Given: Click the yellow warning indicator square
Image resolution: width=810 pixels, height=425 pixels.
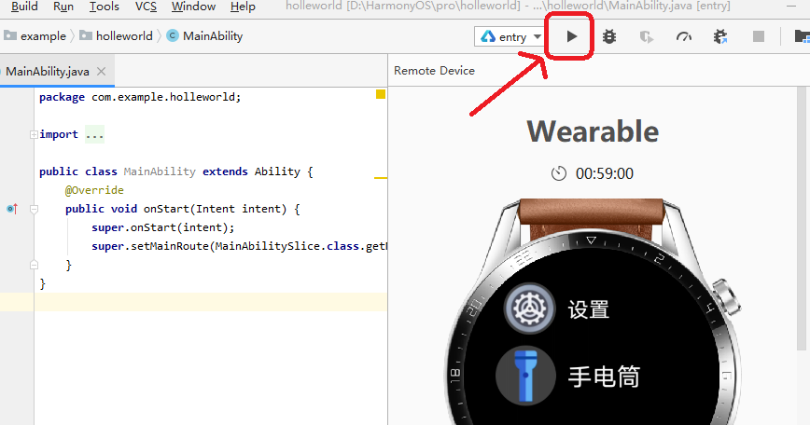Looking at the screenshot, I should pyautogui.click(x=381, y=94).
